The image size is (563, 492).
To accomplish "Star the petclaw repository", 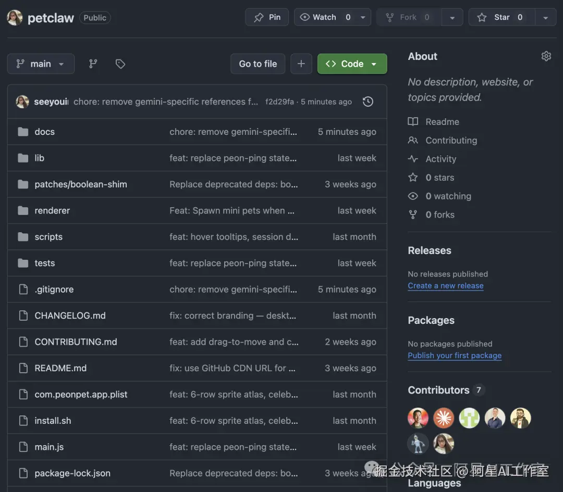I will coord(501,17).
